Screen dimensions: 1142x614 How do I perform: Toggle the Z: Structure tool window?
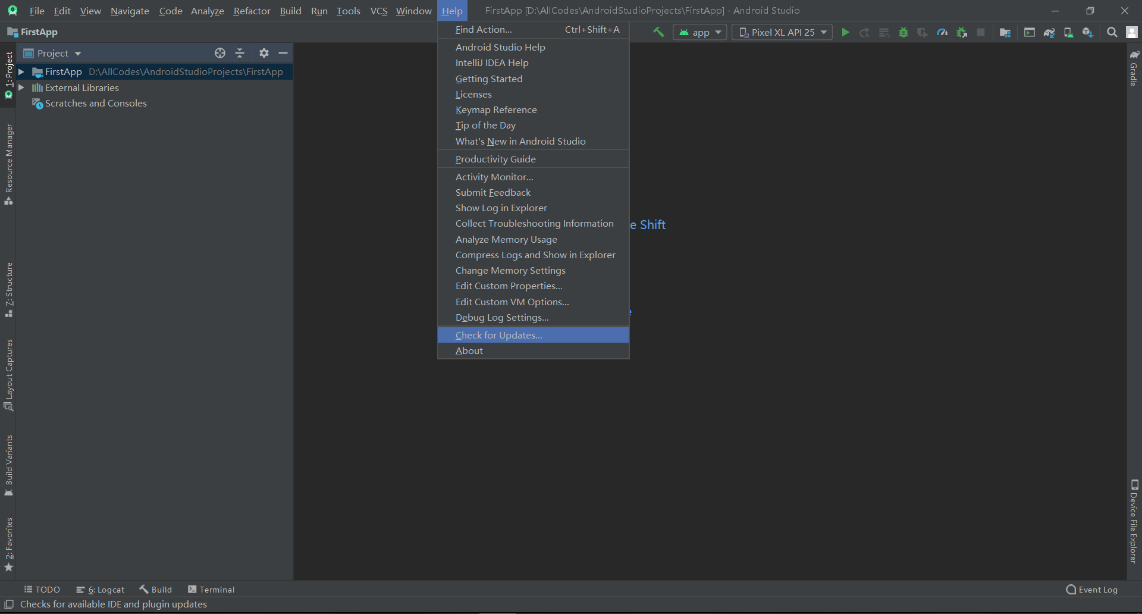coord(8,290)
